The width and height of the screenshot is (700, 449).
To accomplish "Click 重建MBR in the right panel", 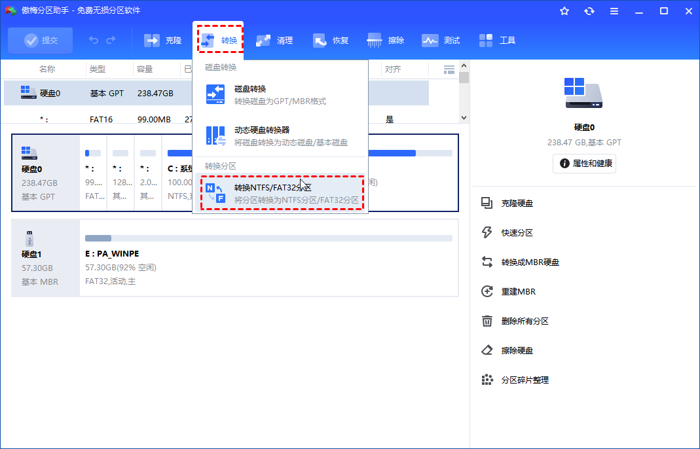I will coord(519,292).
